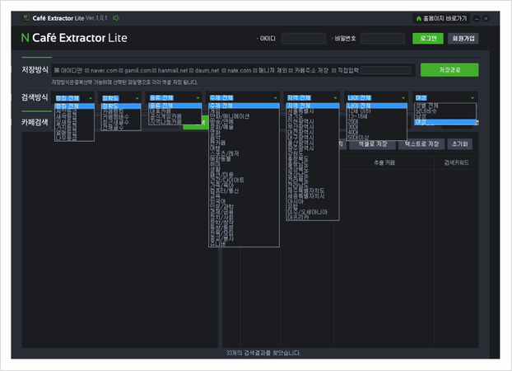Click the green 저장경로 button
The image size is (512, 371).
449,70
